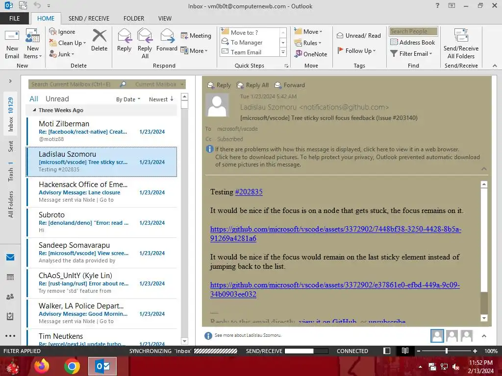The image size is (502, 376).
Task: Open the New Items menu
Action: click(33, 44)
